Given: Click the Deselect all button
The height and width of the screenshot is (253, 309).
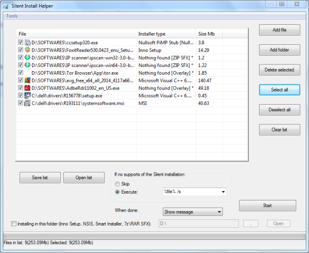Looking at the screenshot, I should click(280, 110).
